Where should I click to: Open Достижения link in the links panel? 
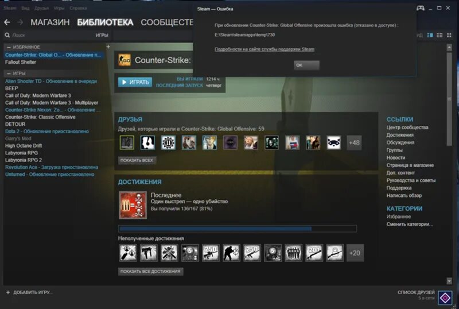point(400,135)
